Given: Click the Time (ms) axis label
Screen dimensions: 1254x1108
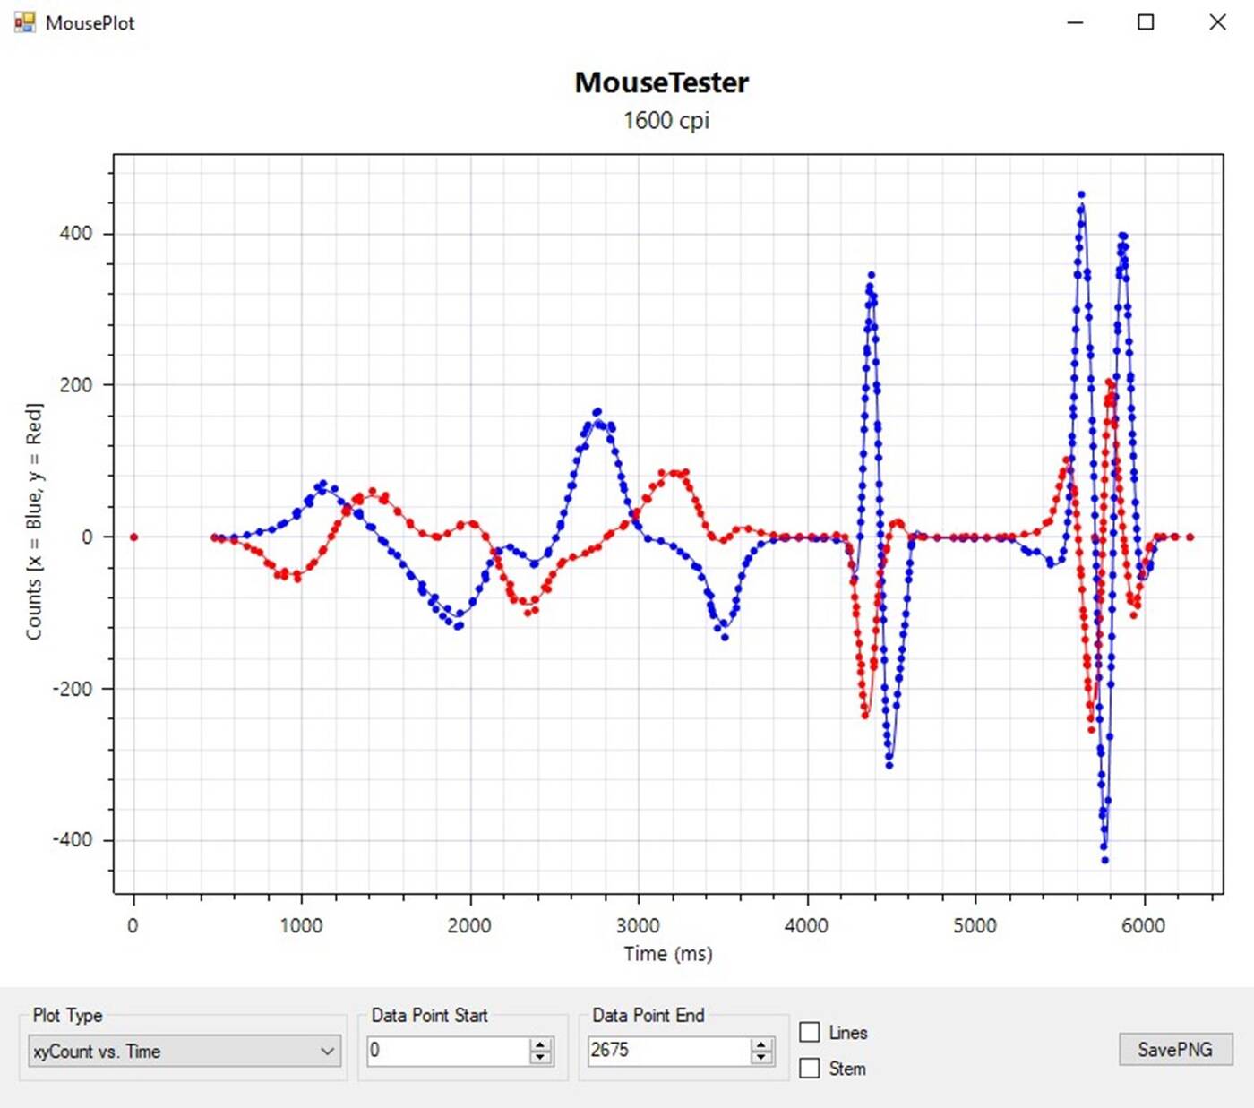Looking at the screenshot, I should coord(668,954).
